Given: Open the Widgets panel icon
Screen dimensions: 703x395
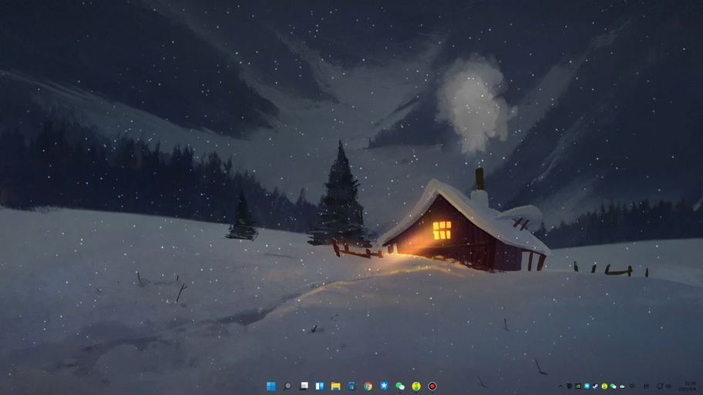Looking at the screenshot, I should coord(320,386).
